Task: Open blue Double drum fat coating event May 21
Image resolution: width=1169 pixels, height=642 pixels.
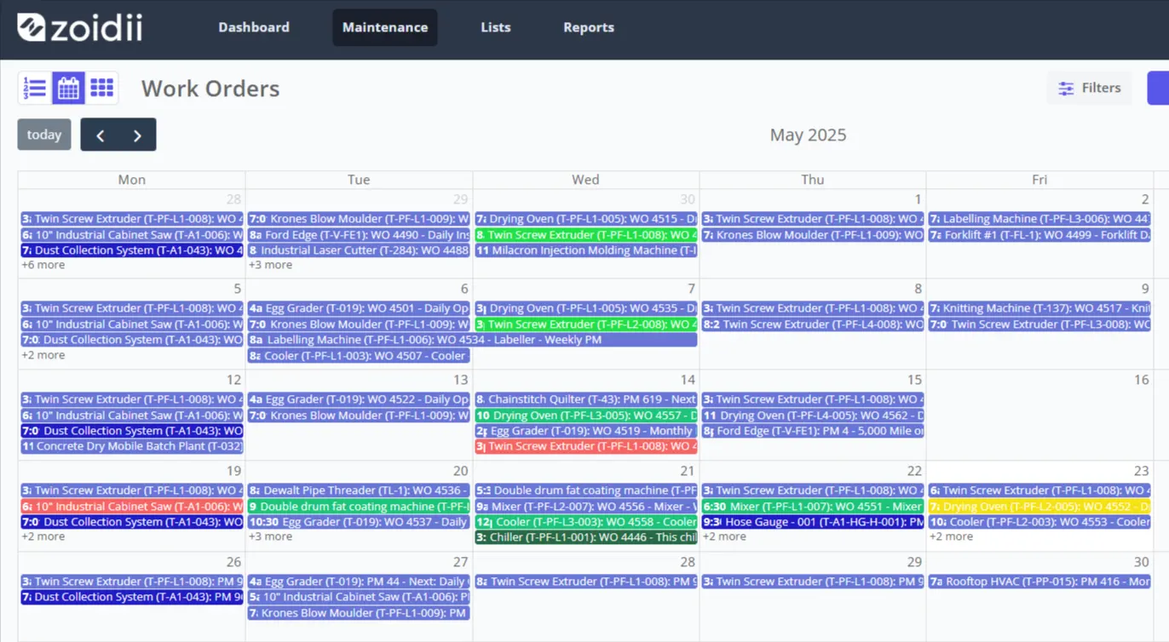Action: click(x=585, y=490)
